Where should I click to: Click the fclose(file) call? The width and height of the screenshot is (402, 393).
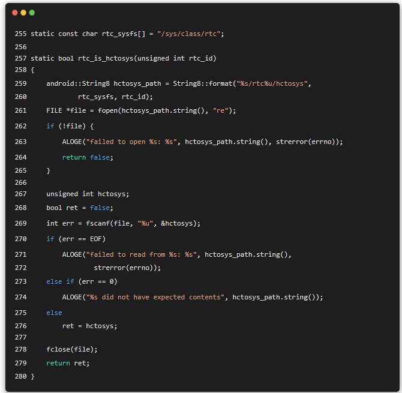71,349
